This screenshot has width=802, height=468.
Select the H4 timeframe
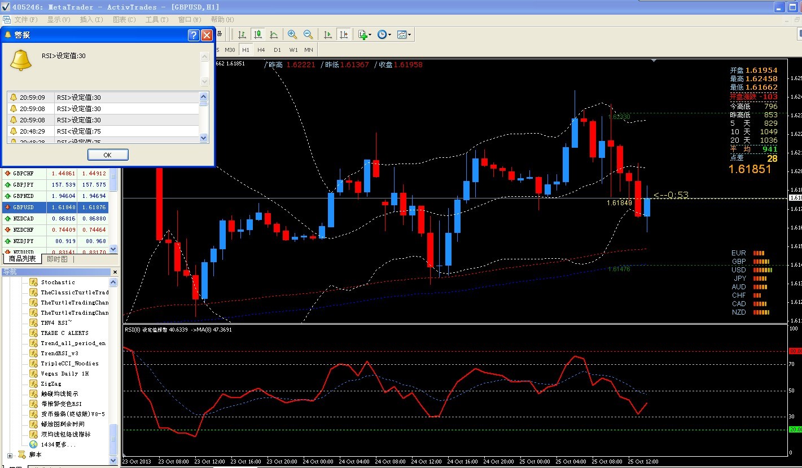point(261,50)
